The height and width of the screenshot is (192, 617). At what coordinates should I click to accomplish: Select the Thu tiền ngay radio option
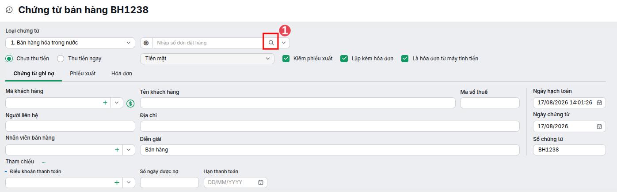(x=61, y=58)
